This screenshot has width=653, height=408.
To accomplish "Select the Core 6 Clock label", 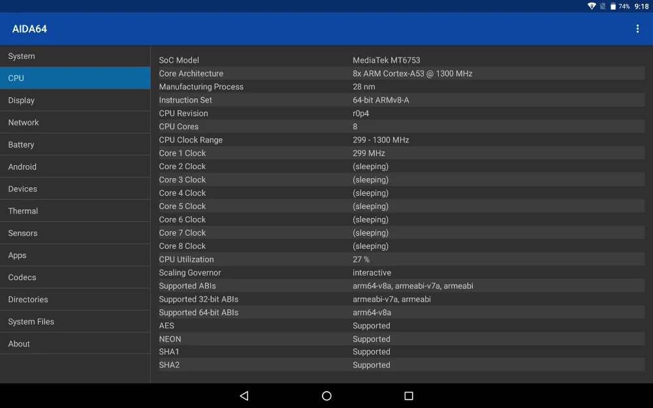I will point(182,219).
